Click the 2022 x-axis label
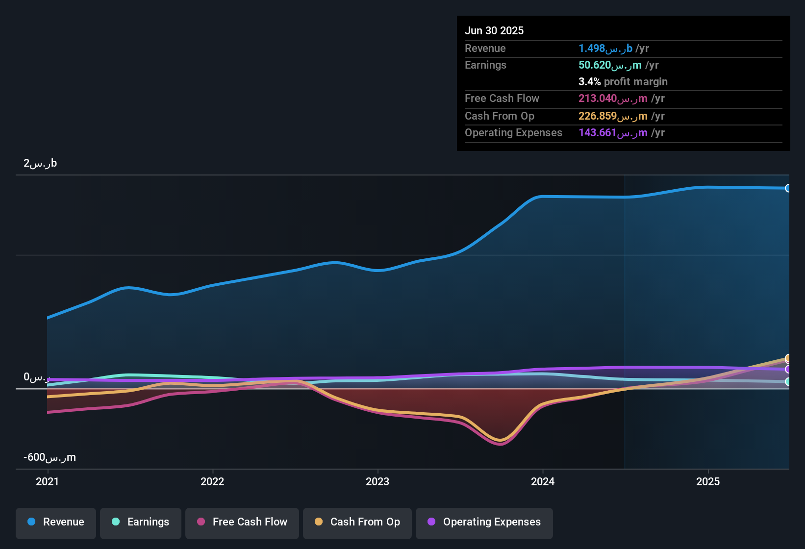 click(212, 481)
